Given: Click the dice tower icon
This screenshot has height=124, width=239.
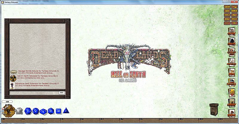Looking at the screenshot, I should (x=214, y=109).
